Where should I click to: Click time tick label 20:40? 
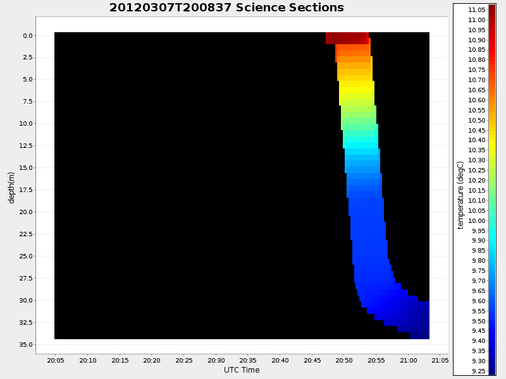[x=280, y=360]
